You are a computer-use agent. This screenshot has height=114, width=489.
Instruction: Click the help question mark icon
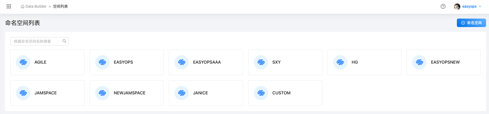(x=443, y=6)
